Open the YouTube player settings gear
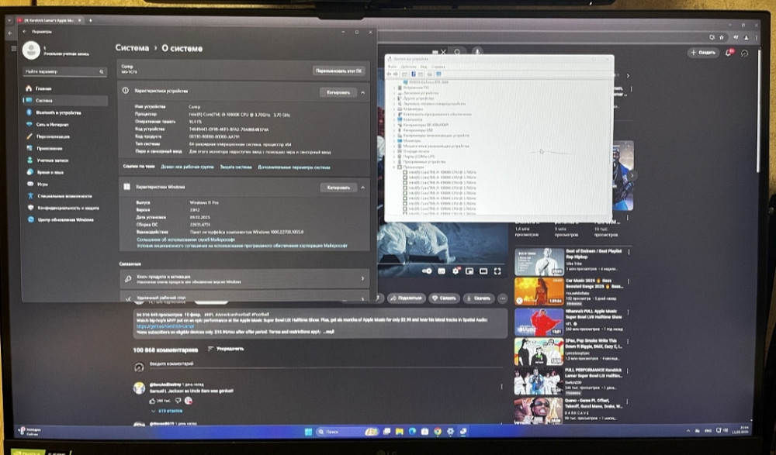The height and width of the screenshot is (455, 776). pyautogui.click(x=456, y=271)
